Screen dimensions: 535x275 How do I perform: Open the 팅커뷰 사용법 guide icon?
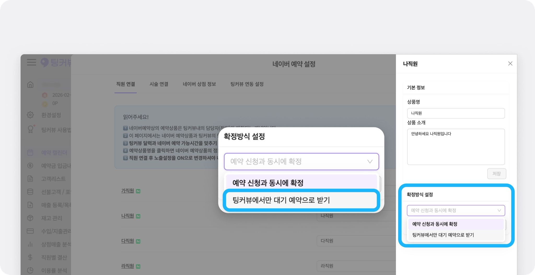(31, 129)
